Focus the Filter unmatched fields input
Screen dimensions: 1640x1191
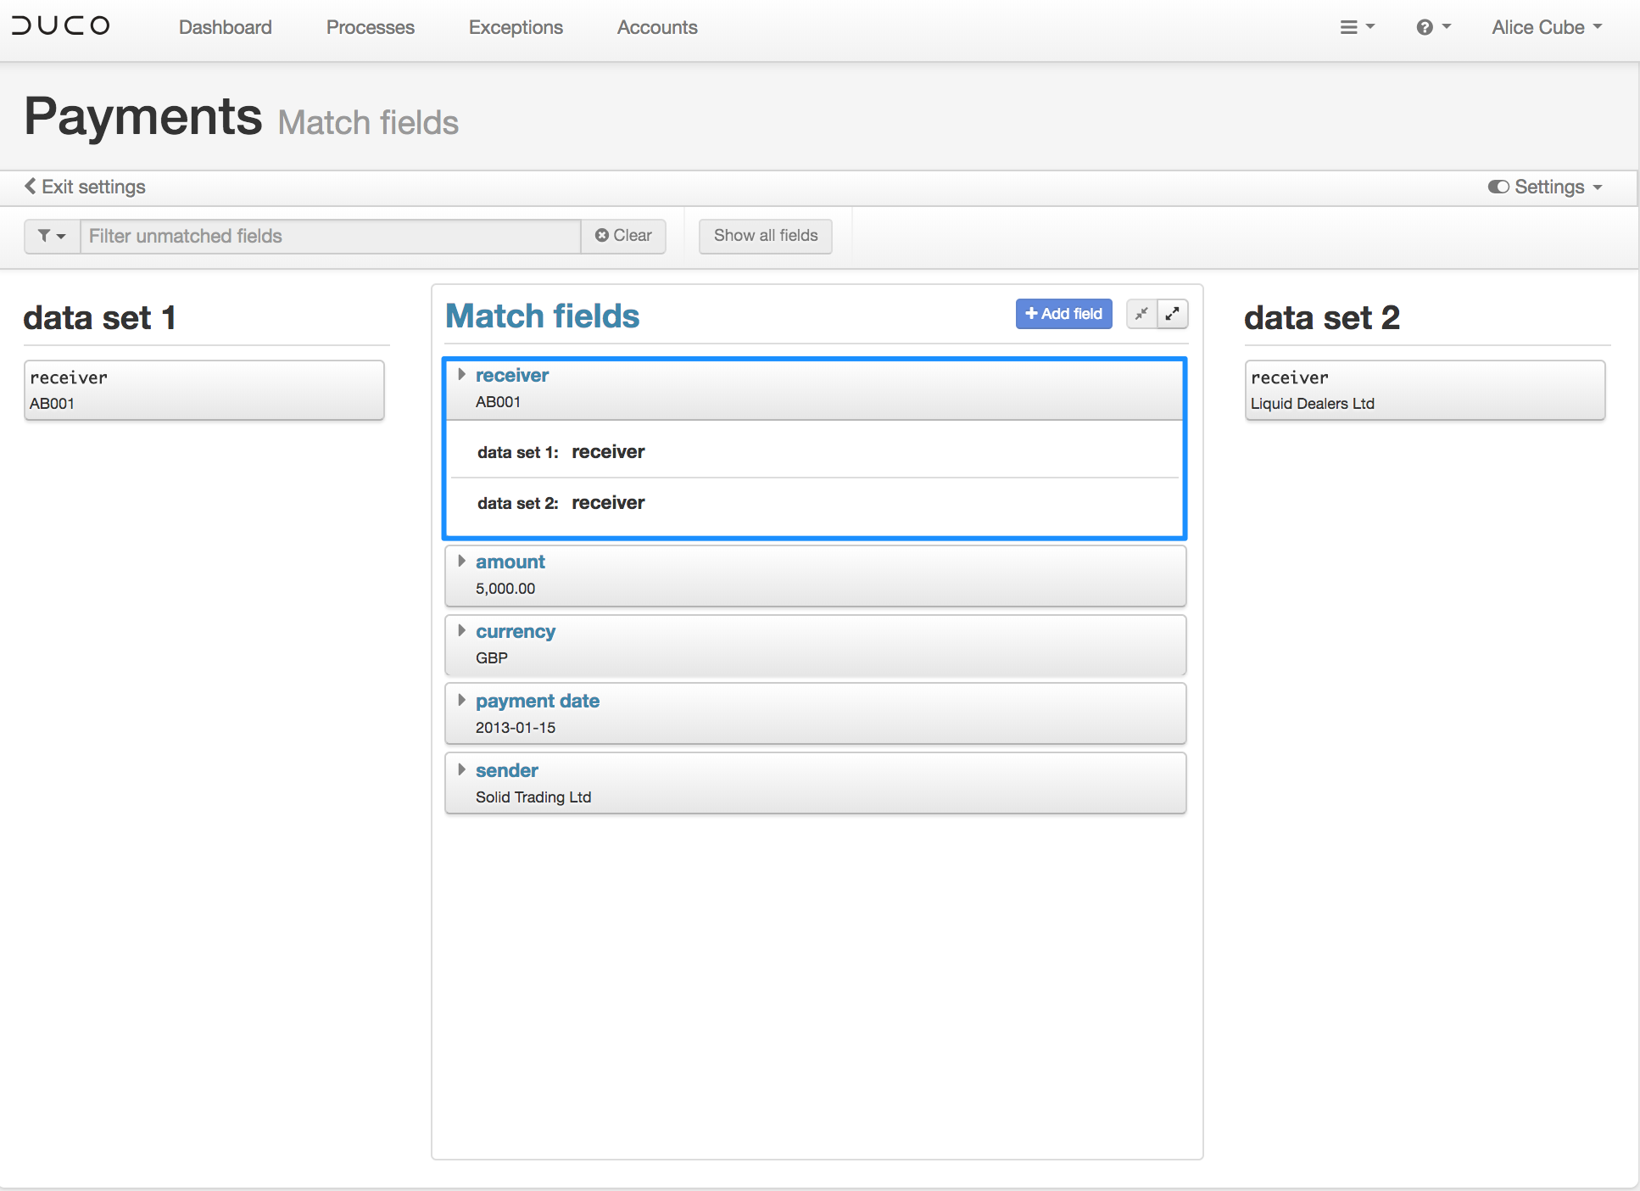click(330, 236)
